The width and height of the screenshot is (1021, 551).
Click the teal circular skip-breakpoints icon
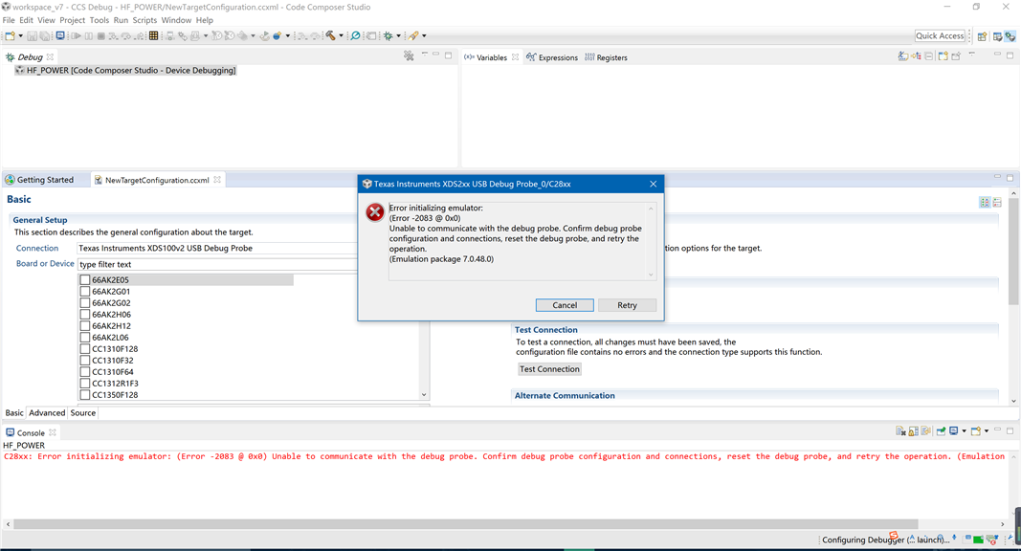(355, 35)
